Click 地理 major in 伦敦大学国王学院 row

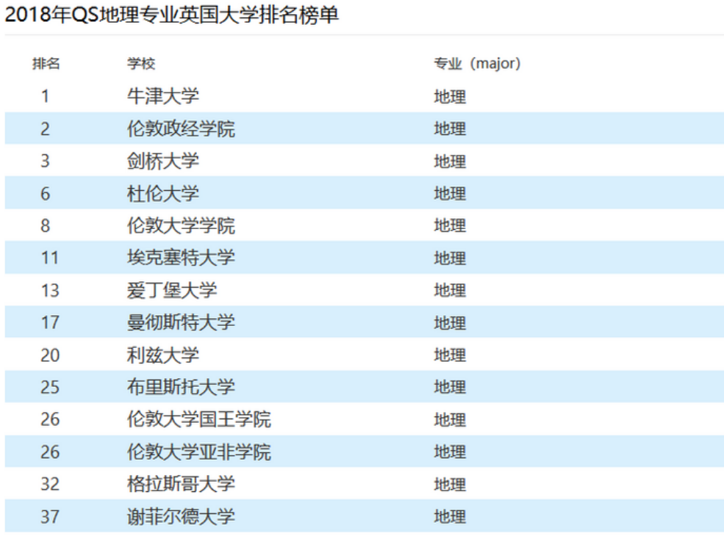[450, 420]
